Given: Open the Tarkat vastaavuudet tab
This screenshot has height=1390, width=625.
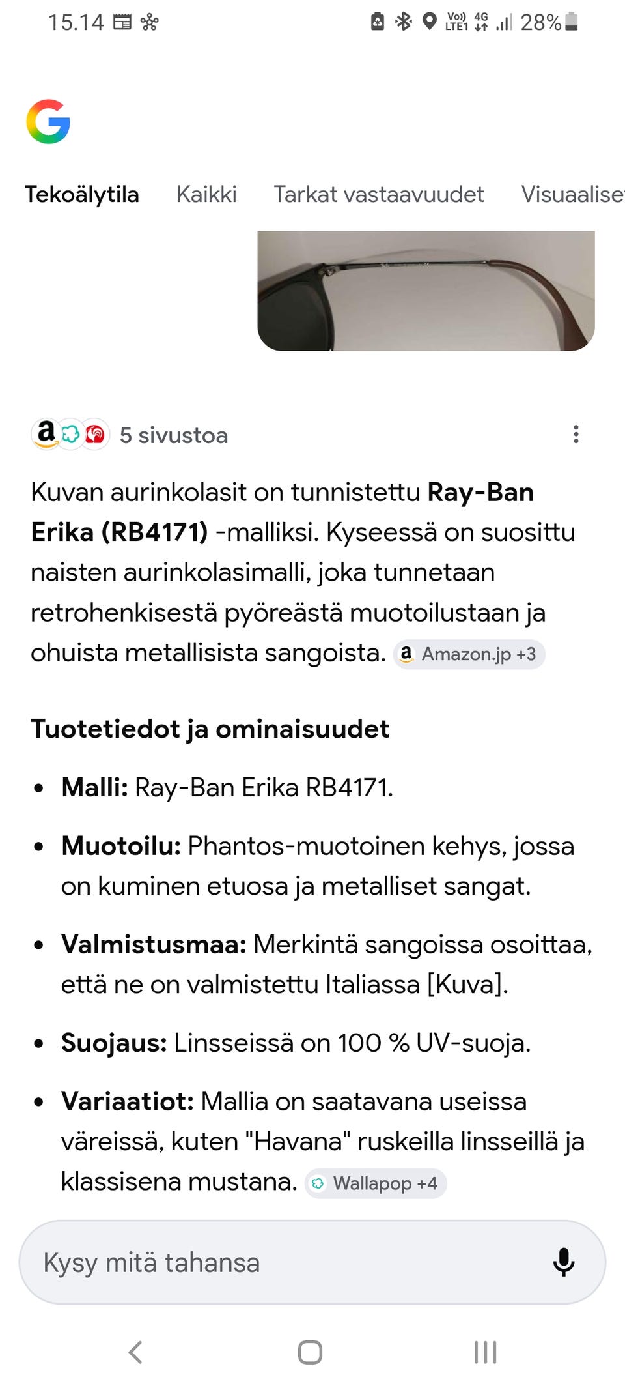Looking at the screenshot, I should pos(379,194).
